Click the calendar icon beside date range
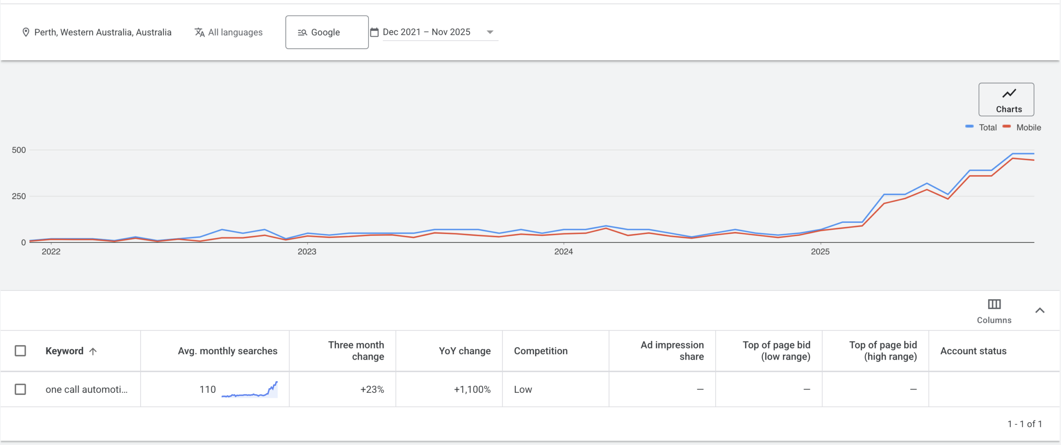The image size is (1061, 445). 374,32
